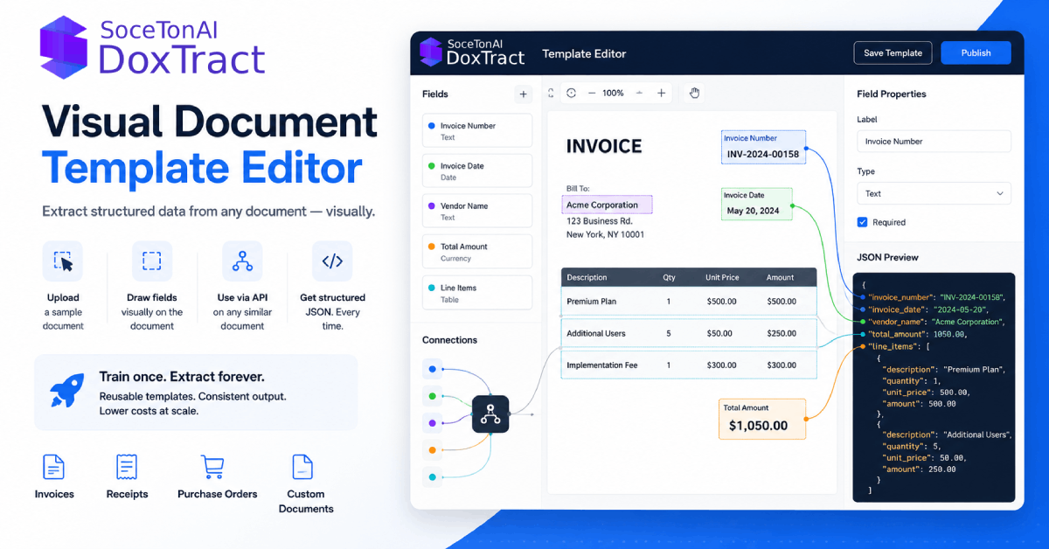Click the Invoices document icon
The image size is (1049, 549).
click(54, 467)
